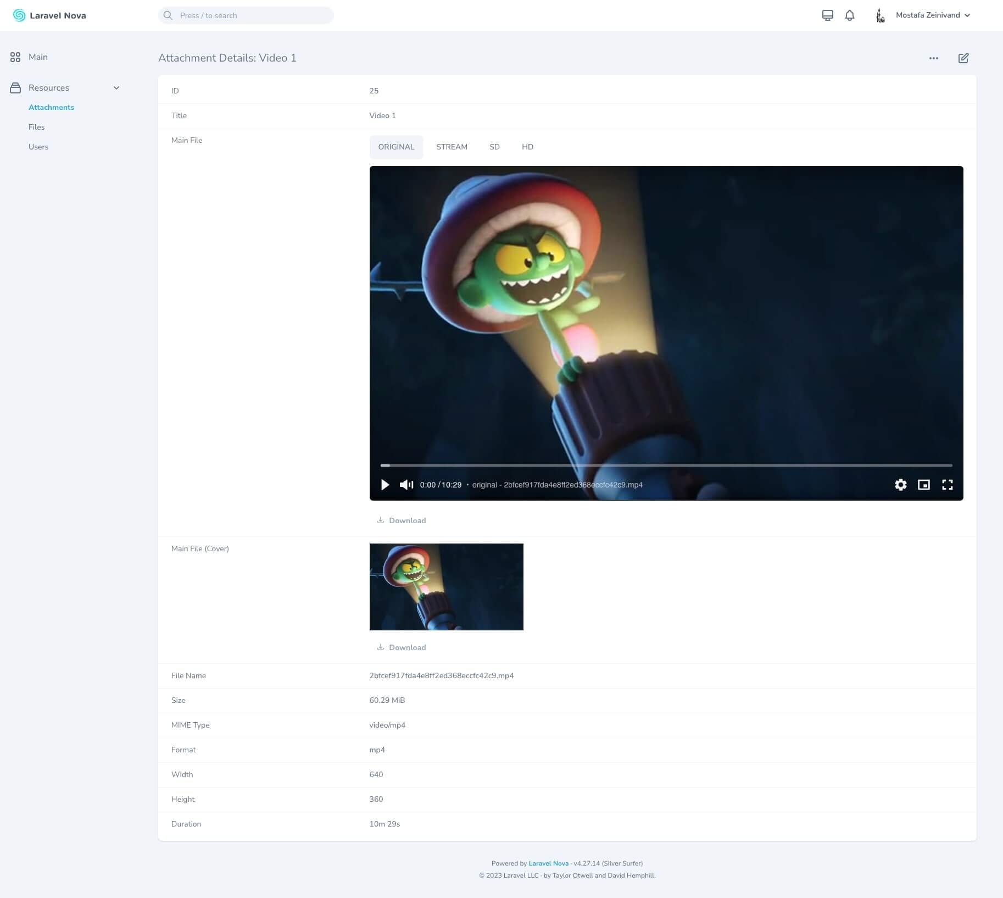Screen dimensions: 1003x898
Task: Select the HD video tab
Action: point(527,147)
